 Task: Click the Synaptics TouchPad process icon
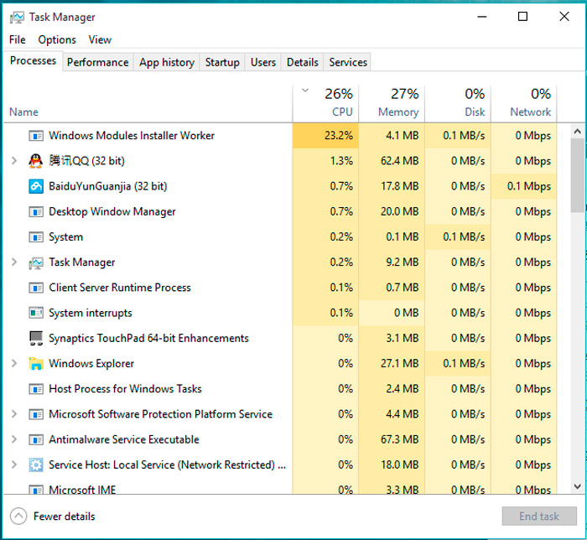tap(36, 339)
